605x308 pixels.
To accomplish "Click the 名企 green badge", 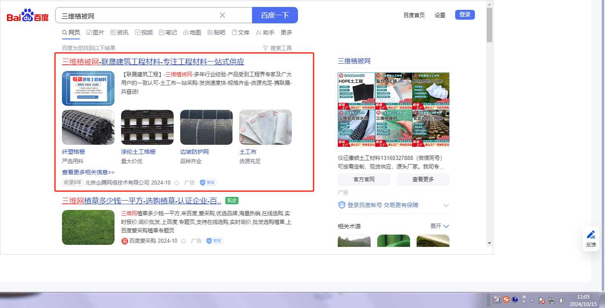I will (x=232, y=201).
